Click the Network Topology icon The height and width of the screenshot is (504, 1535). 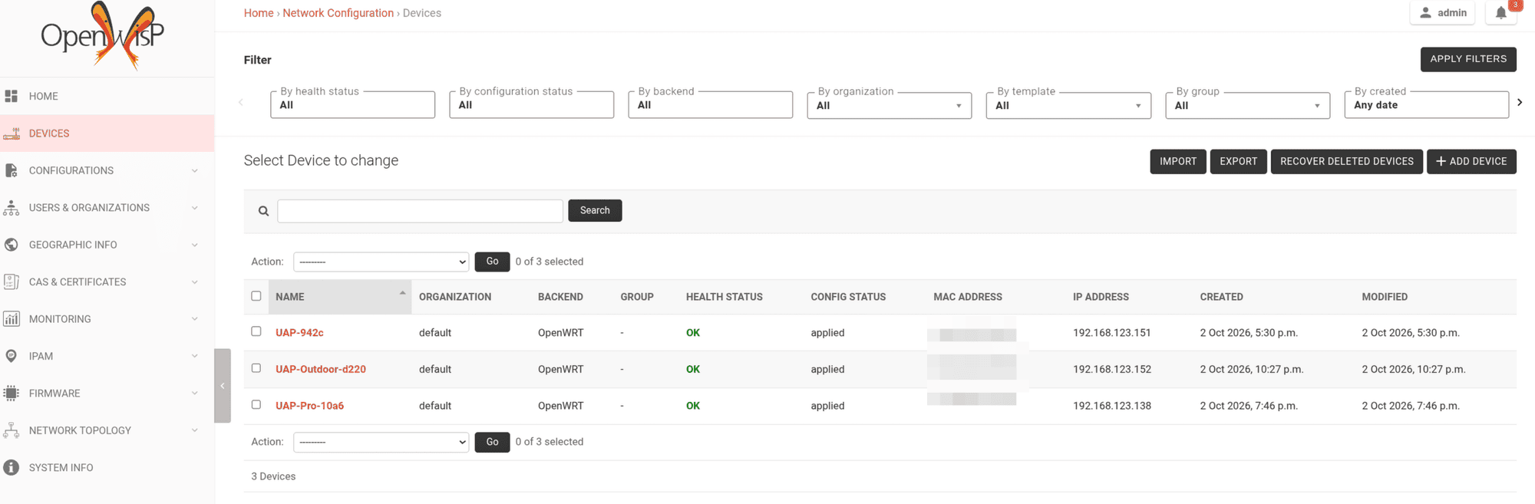tap(12, 430)
